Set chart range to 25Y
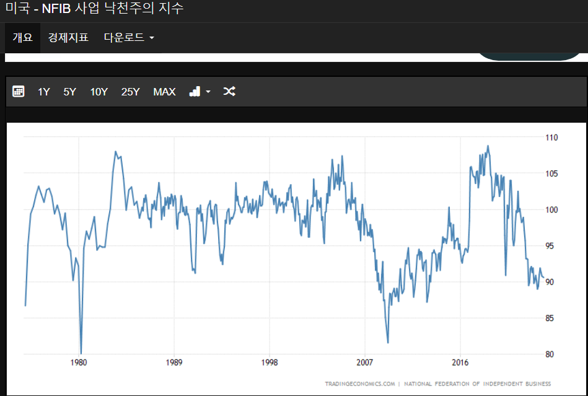The width and height of the screenshot is (588, 396). [x=131, y=92]
